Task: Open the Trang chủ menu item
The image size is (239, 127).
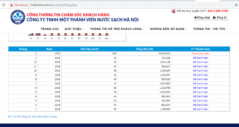Action: (x=50, y=29)
